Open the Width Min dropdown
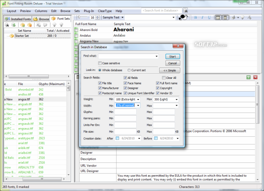264x191 pixels. point(138,105)
